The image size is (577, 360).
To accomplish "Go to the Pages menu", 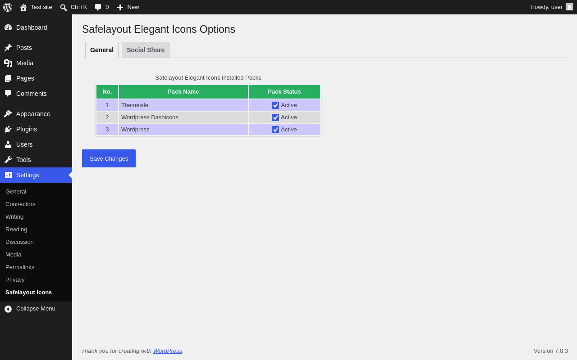I will pyautogui.click(x=36, y=78).
